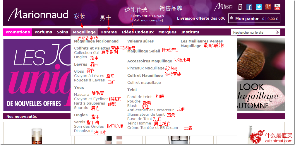Open bold Coffret Maquillage heading
Screen dimensions: 295x145
145,75
